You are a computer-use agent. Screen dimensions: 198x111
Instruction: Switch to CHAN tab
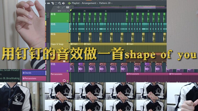point(64,11)
